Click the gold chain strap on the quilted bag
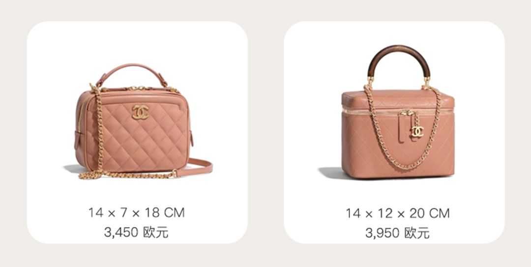The height and width of the screenshot is (267, 531). (x=99, y=136)
